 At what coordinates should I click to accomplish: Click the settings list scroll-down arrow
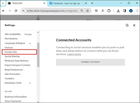[x=38, y=102]
